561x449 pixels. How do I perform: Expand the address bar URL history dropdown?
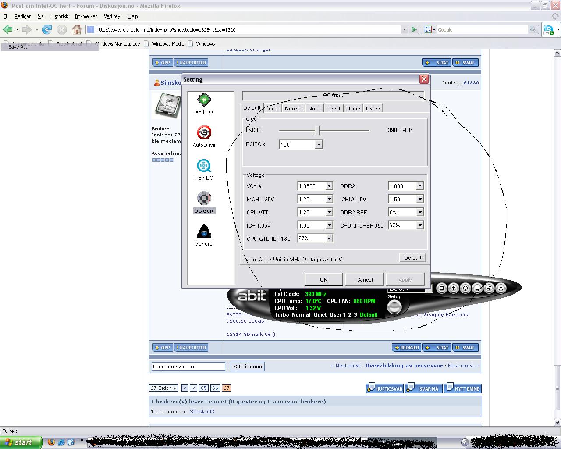point(404,29)
